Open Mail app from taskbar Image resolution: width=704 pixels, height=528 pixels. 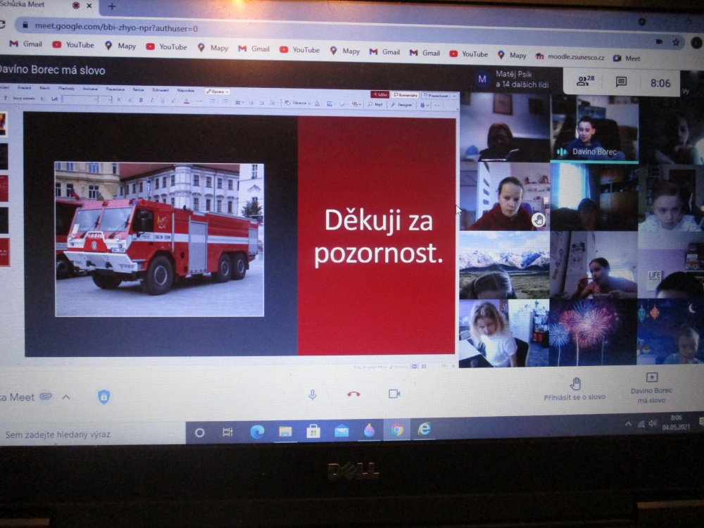341,431
